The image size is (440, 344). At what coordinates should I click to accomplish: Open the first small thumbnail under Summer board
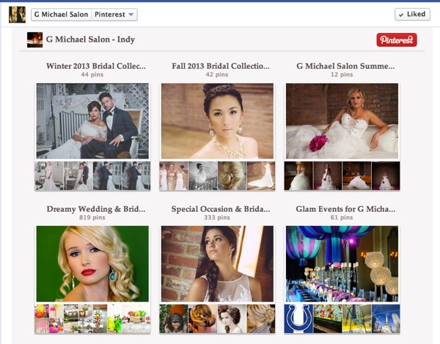[x=298, y=176]
